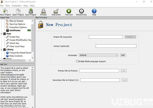Click project tree scroll down arrow
153x108 pixels.
33,58
